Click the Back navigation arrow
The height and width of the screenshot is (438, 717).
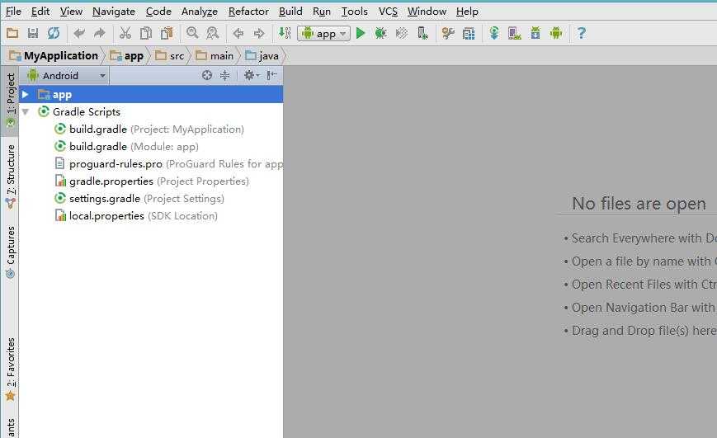pyautogui.click(x=238, y=33)
